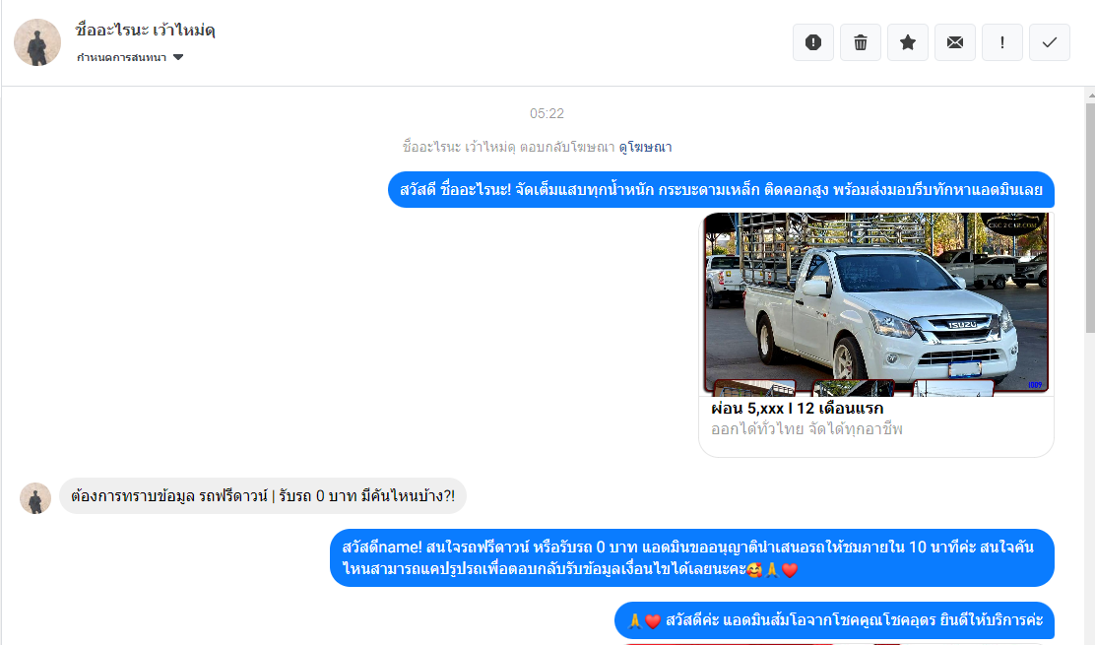This screenshot has width=1095, height=645.
Task: Select message from แอดมินส้มโอ greeting
Action: (x=834, y=620)
